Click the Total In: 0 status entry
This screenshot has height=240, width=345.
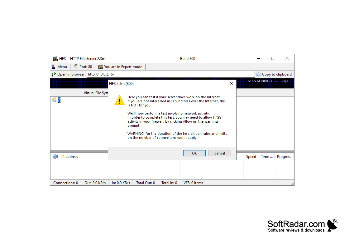(169, 183)
